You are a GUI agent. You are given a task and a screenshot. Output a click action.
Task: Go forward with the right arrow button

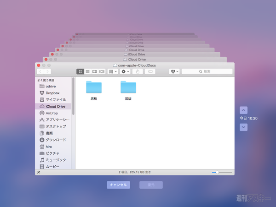47,71
